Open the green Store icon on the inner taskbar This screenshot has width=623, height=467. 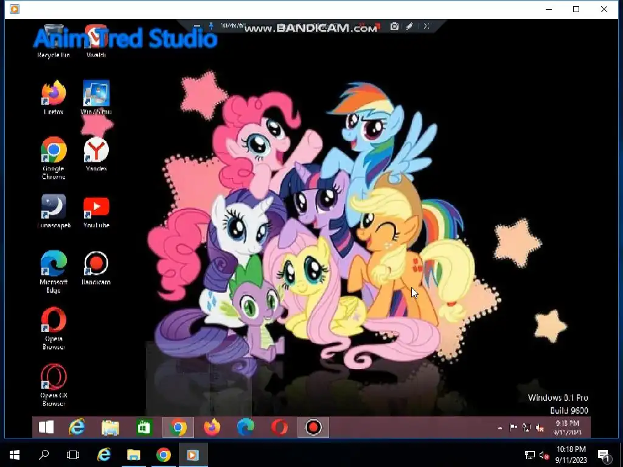coord(144,427)
